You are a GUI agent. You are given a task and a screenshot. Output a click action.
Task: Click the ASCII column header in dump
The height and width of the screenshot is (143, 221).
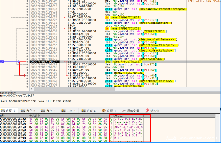point(118,115)
